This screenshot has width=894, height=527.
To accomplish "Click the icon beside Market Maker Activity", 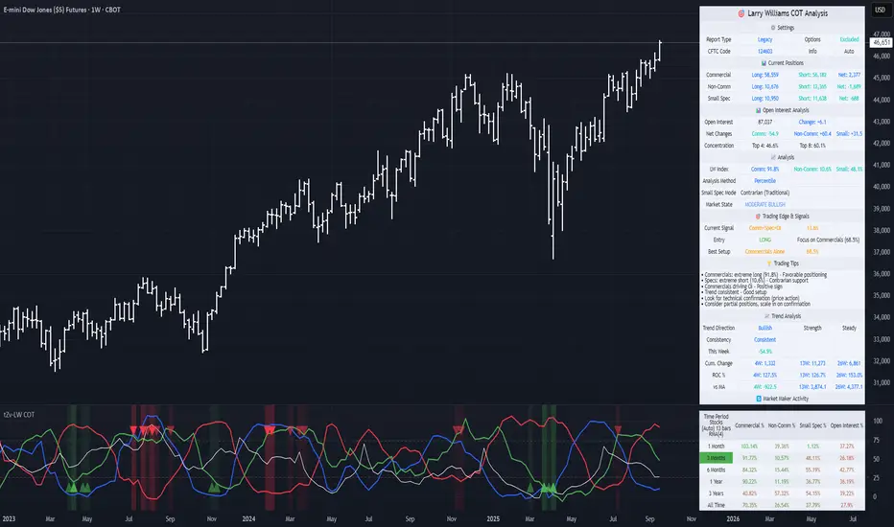I will 759,399.
